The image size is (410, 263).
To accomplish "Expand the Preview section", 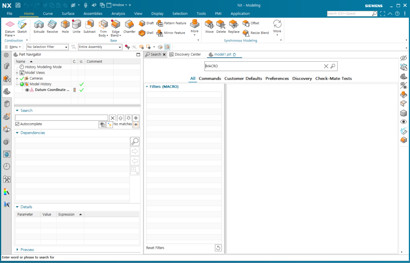I will [x=17, y=250].
